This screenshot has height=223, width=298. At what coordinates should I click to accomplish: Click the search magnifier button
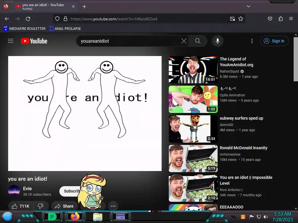(198, 41)
